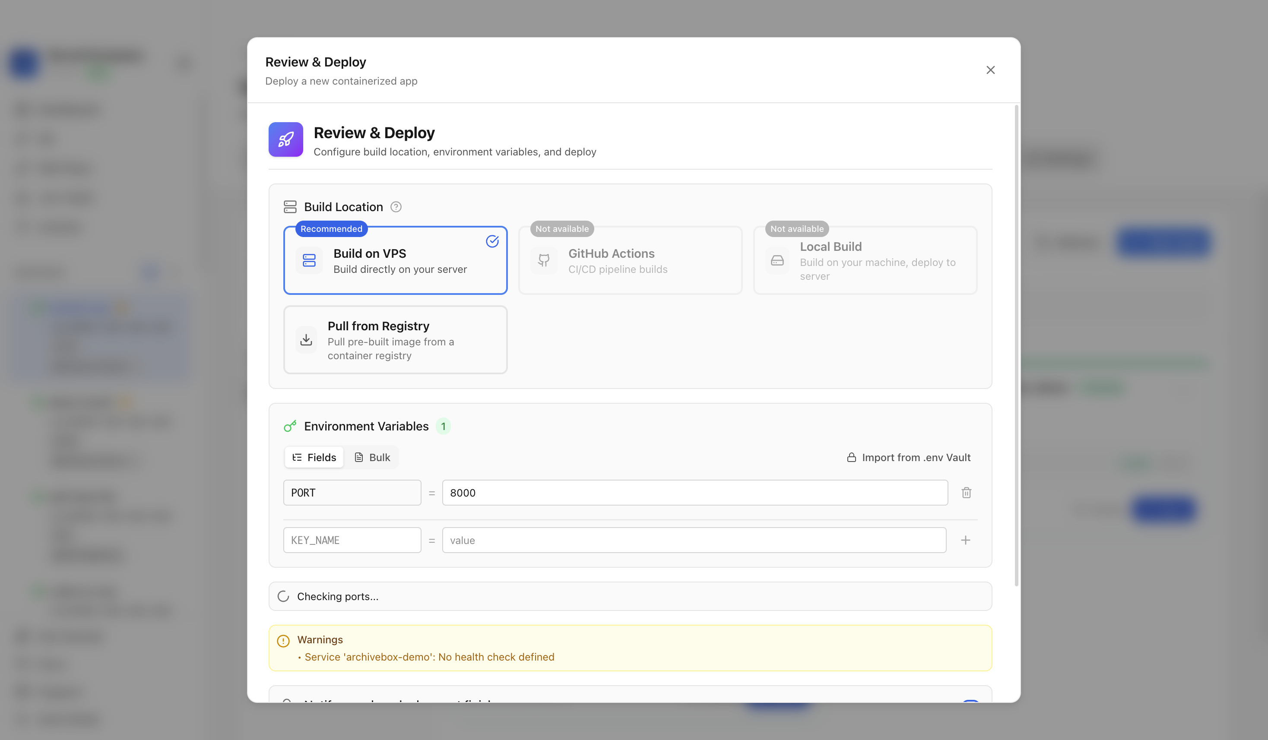Click the Build Location server icon
The width and height of the screenshot is (1268, 740).
click(x=290, y=207)
